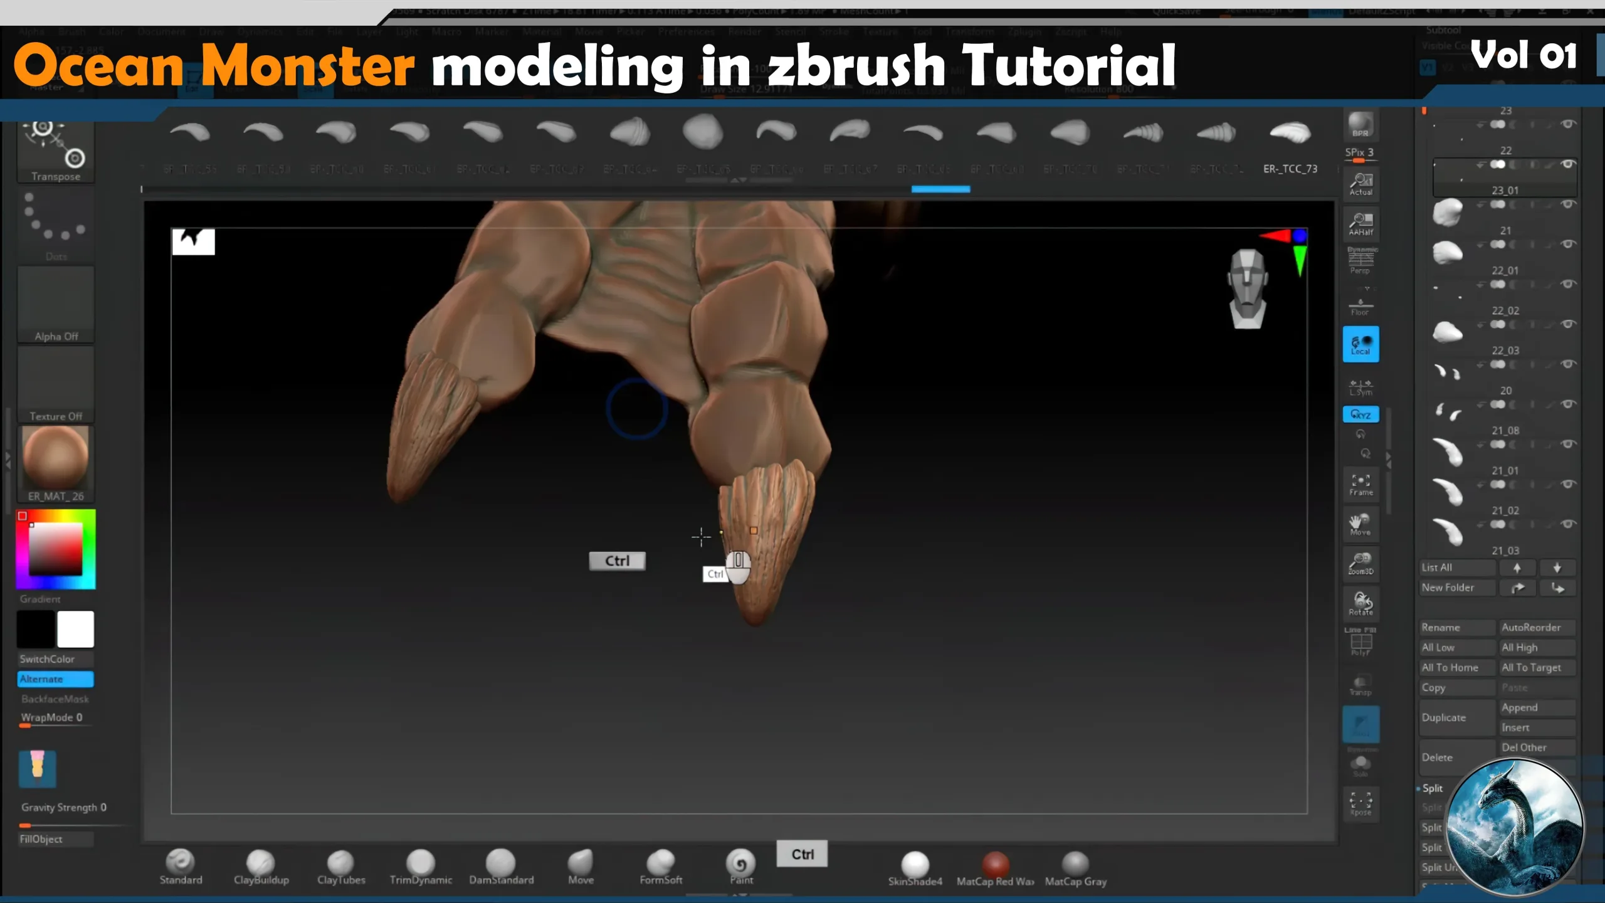Activate the Frame view button
The image size is (1605, 903).
1360,484
